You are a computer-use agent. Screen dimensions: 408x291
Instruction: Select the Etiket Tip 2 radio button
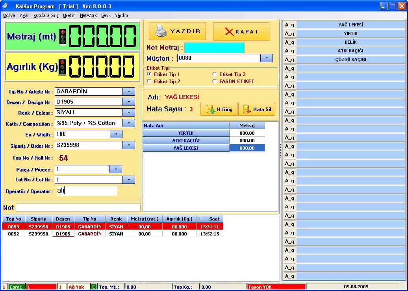pos(149,81)
